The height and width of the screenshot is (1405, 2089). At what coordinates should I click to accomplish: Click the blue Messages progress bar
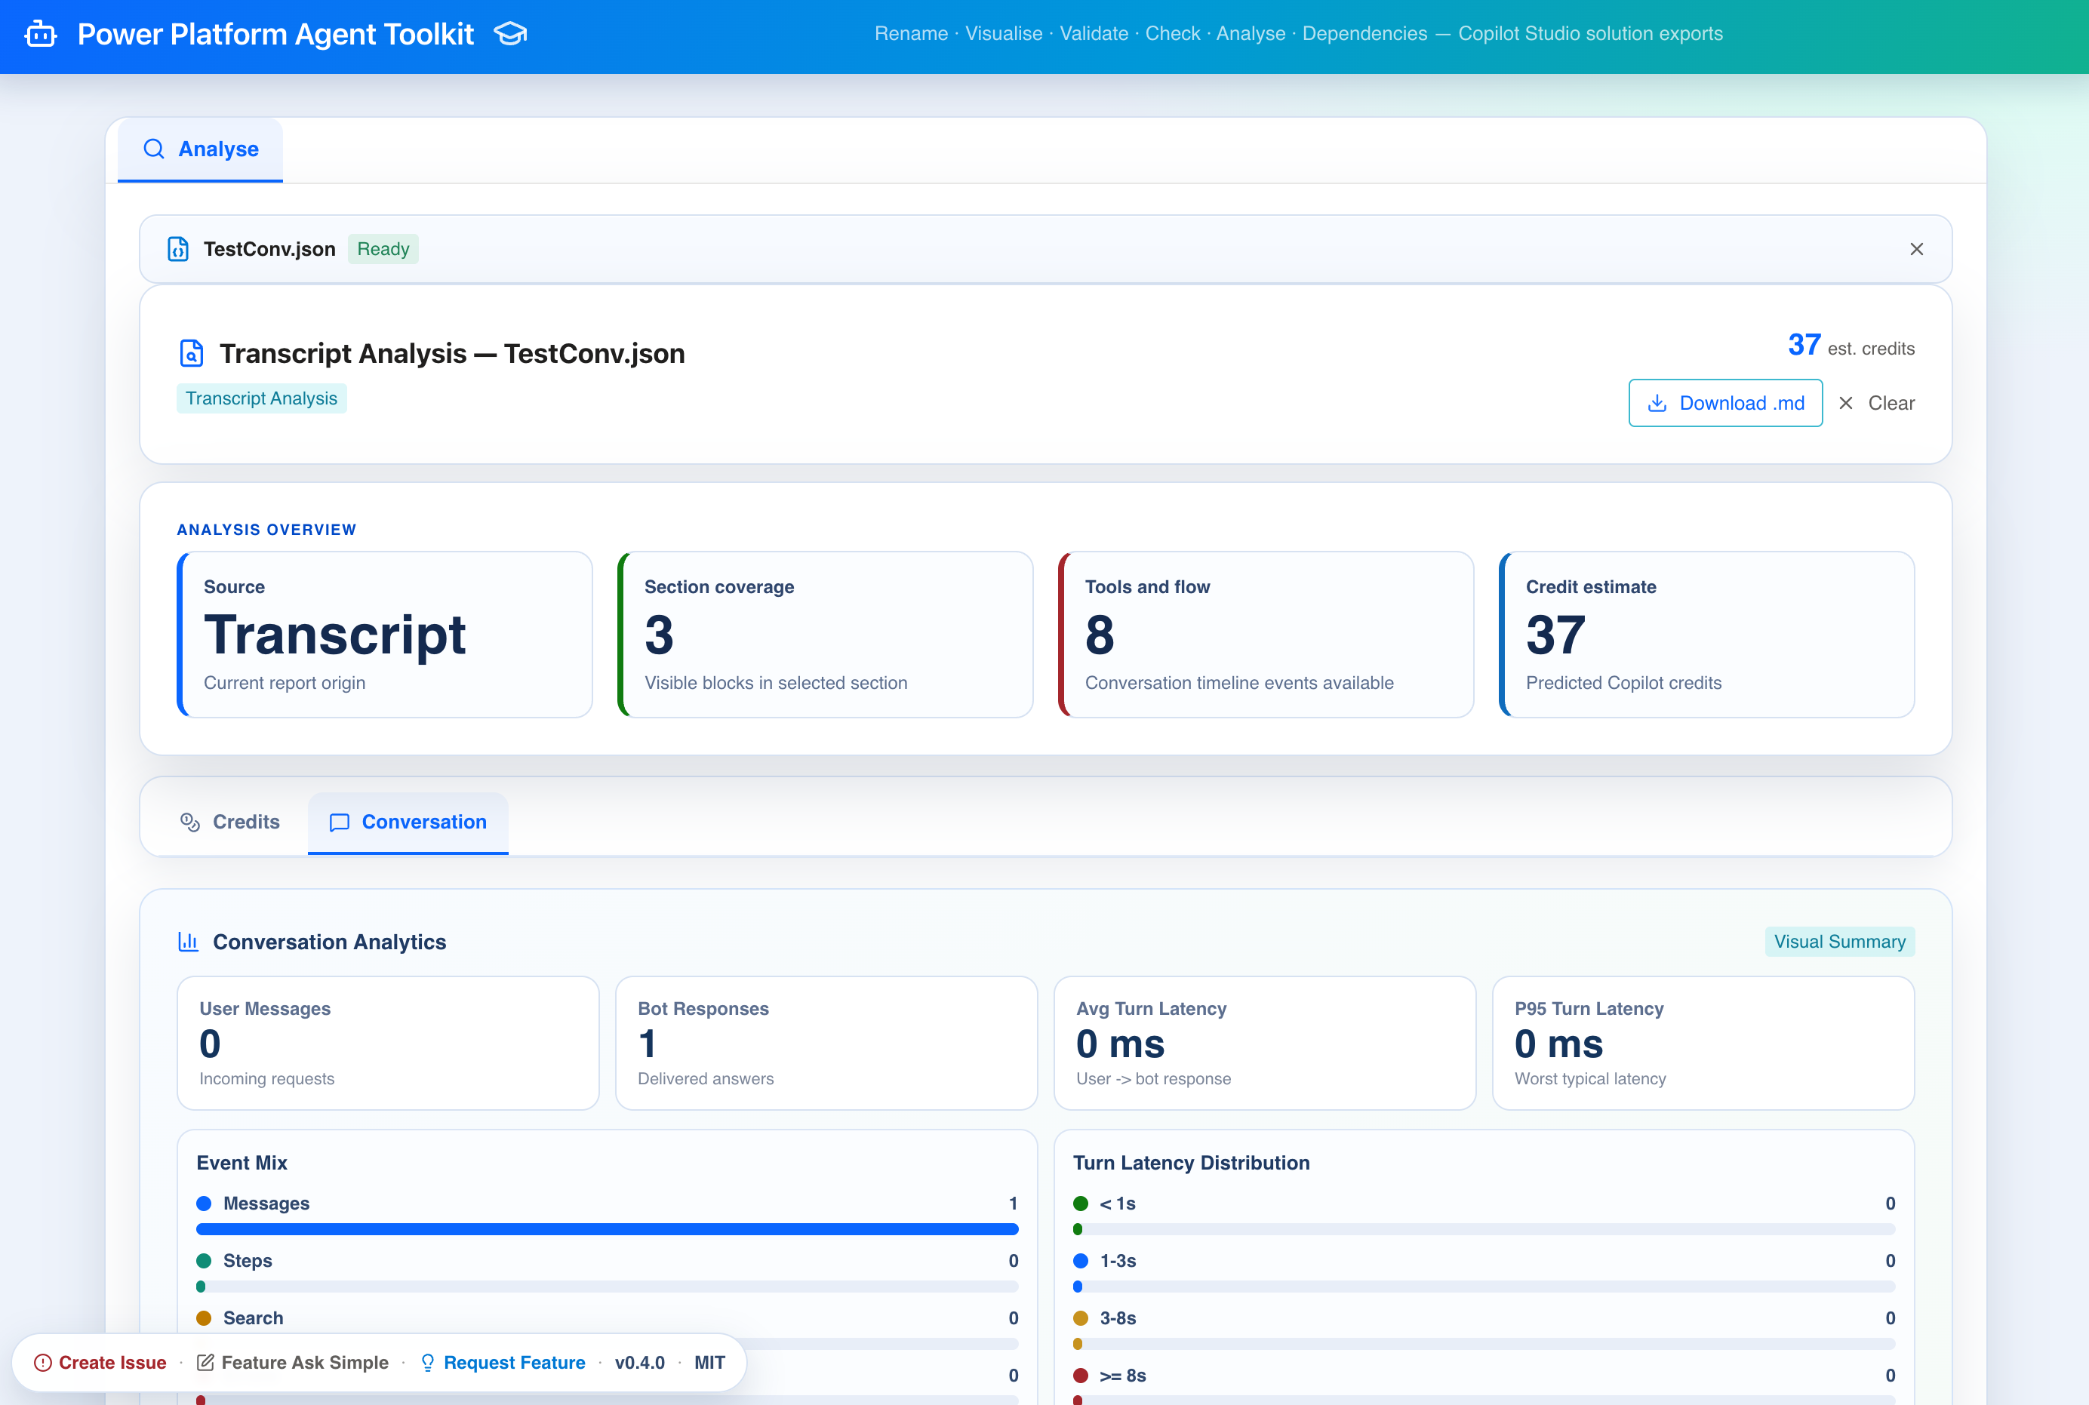click(x=607, y=1229)
